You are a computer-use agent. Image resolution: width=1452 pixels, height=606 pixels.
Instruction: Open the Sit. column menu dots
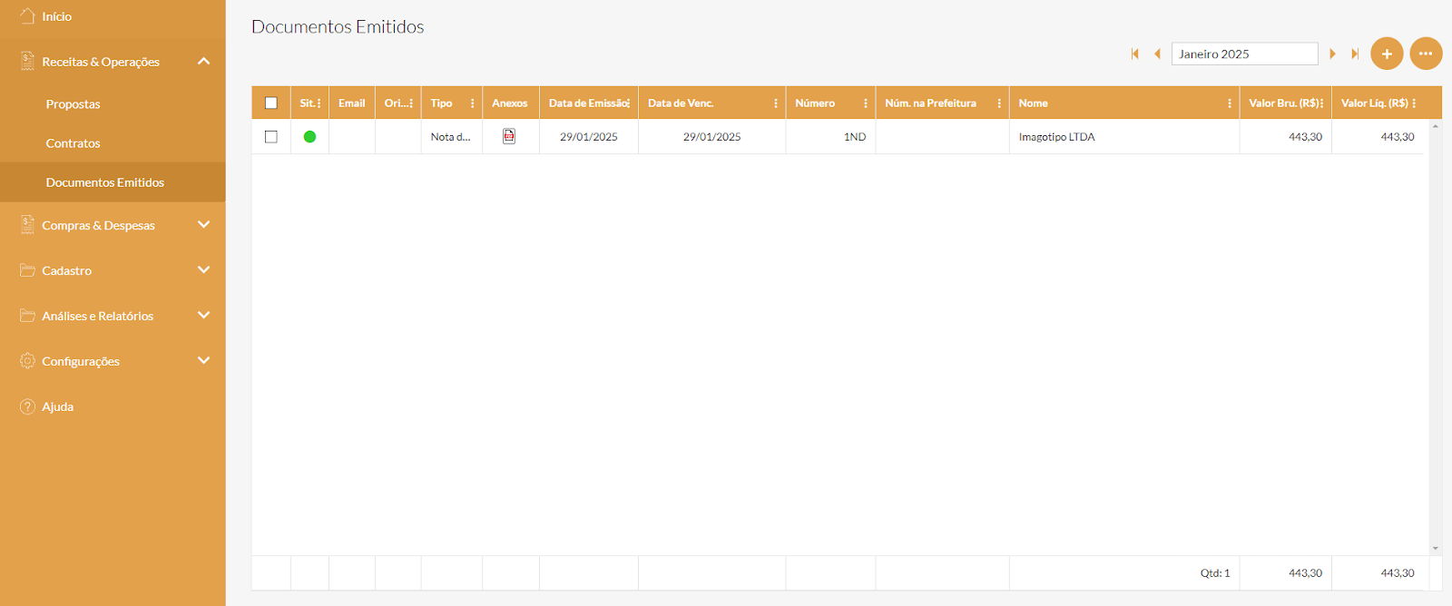click(x=319, y=103)
